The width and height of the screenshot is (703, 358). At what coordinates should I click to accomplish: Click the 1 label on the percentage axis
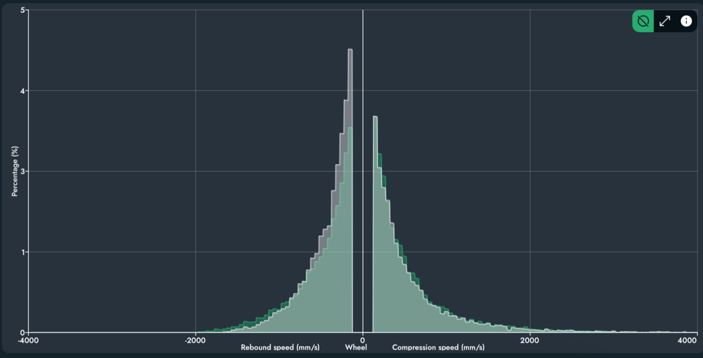point(22,252)
